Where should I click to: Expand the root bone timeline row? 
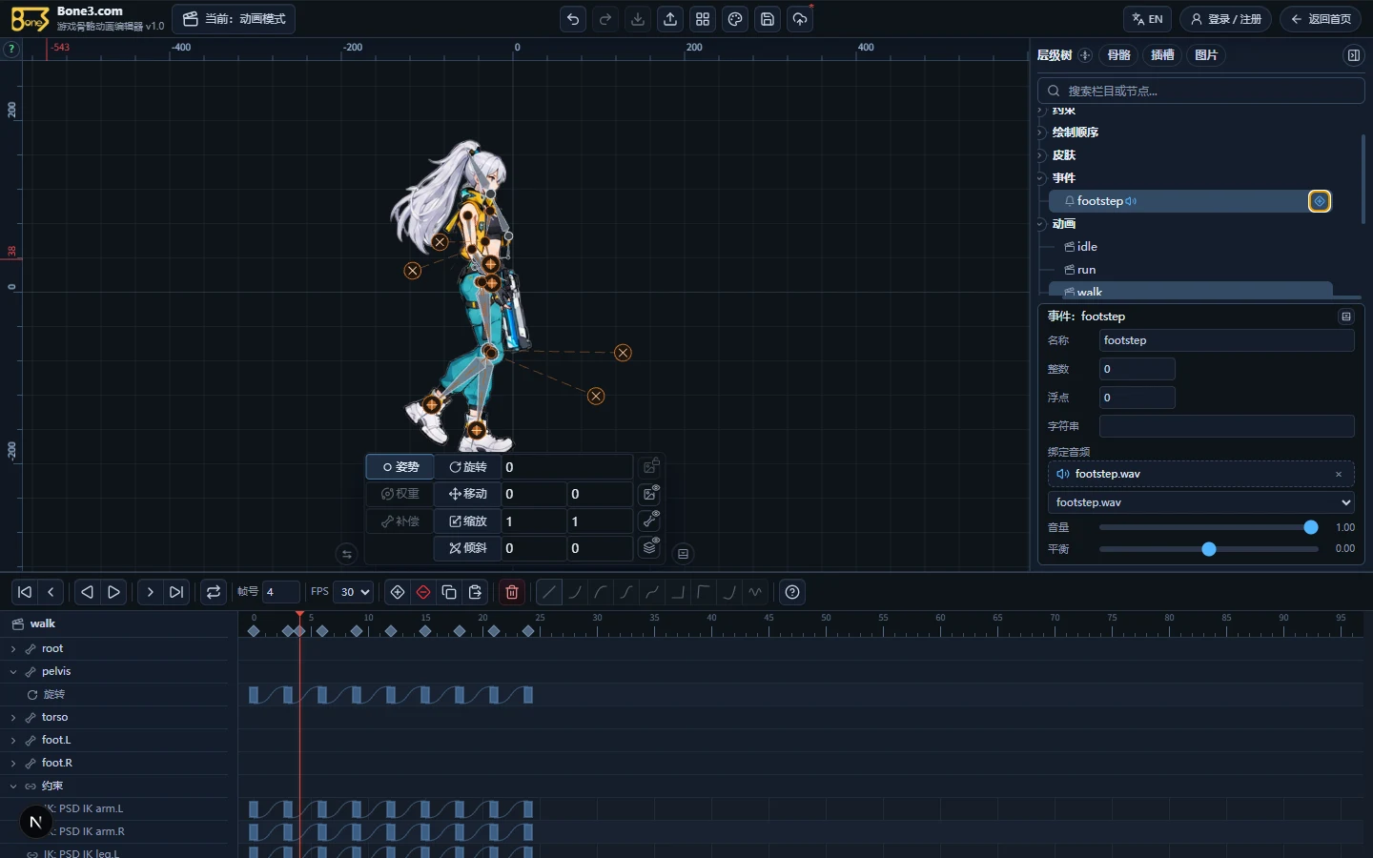[x=13, y=649]
